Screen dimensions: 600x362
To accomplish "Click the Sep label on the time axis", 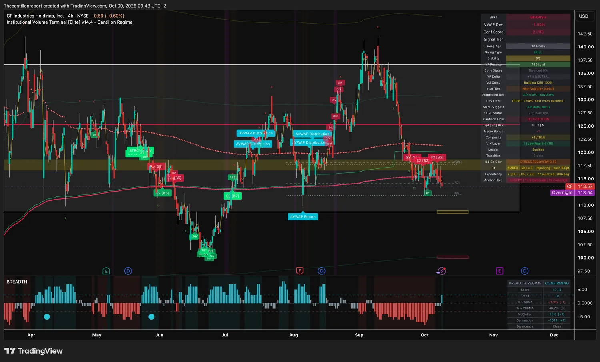I will (x=359, y=335).
